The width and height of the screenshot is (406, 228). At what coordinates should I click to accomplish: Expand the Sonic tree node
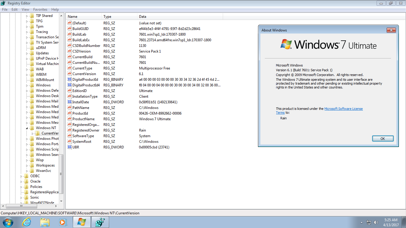(x=21, y=197)
